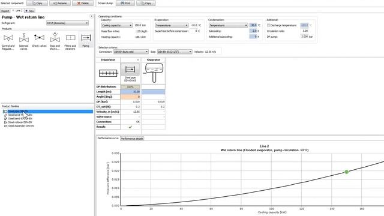The image size is (384, 216).
Task: Select Steel reducer DIN-EN family
Action: click(x=18, y=122)
